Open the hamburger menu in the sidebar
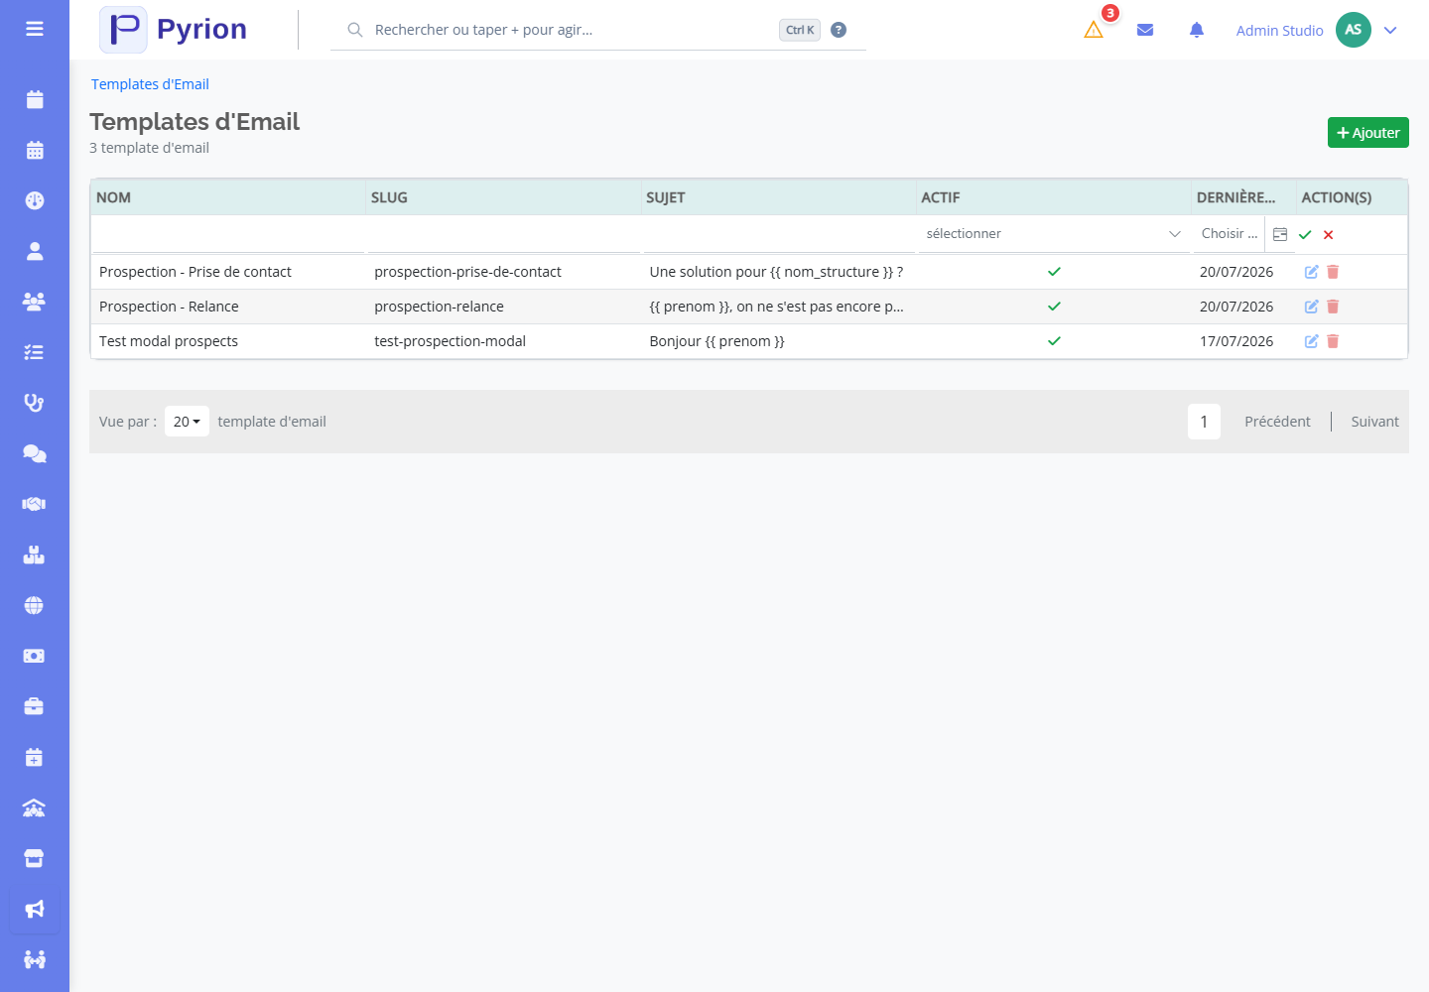The width and height of the screenshot is (1429, 992). point(35,29)
